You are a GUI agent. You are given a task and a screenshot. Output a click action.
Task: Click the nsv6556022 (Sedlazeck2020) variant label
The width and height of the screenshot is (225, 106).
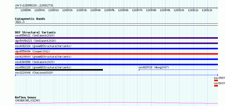point(35,35)
